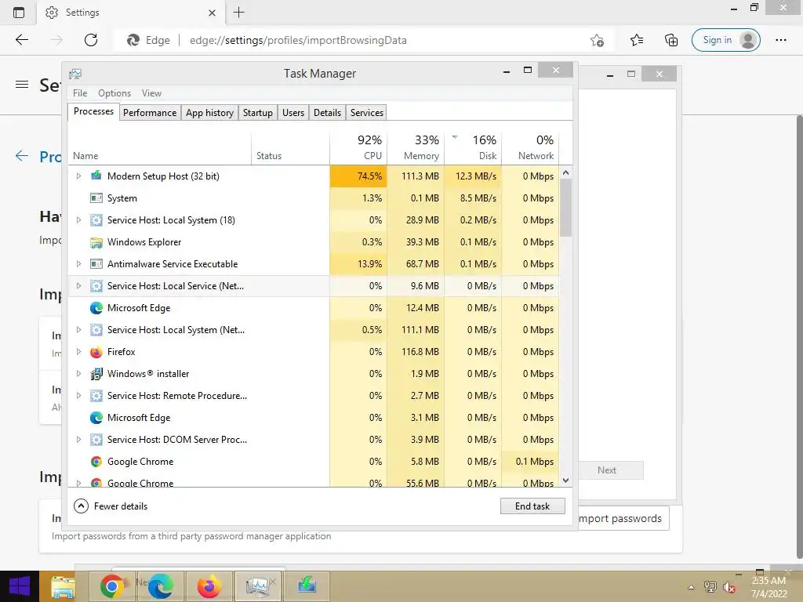This screenshot has width=803, height=602.
Task: Open a new tab in Edge
Action: click(x=238, y=13)
